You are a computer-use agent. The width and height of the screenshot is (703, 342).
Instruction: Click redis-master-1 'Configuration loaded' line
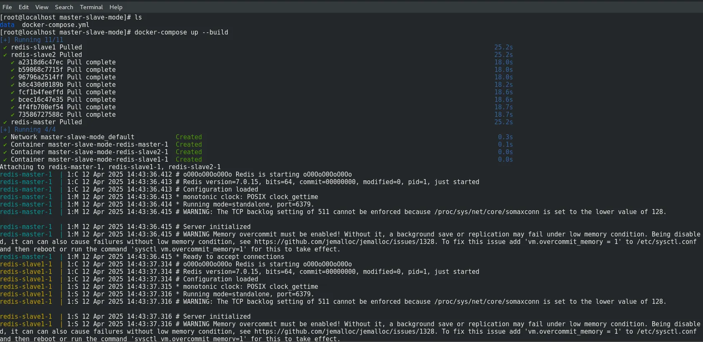coord(129,189)
